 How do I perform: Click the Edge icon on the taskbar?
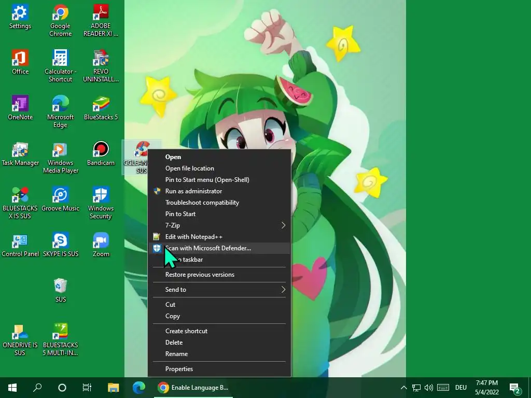(139, 388)
